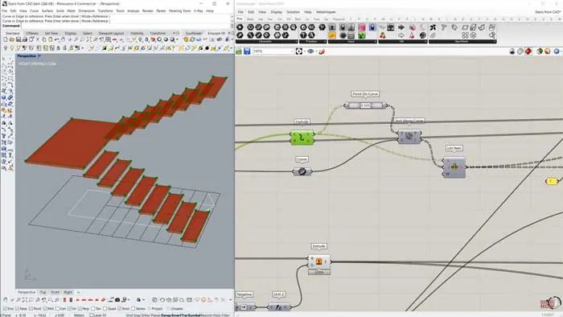Screen dimensions: 563x317
Task: Click Print icon in Rhino Standard toolbar
Action: [25, 39]
